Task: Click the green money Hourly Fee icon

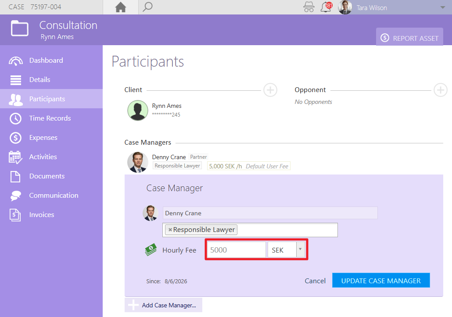Action: point(151,249)
